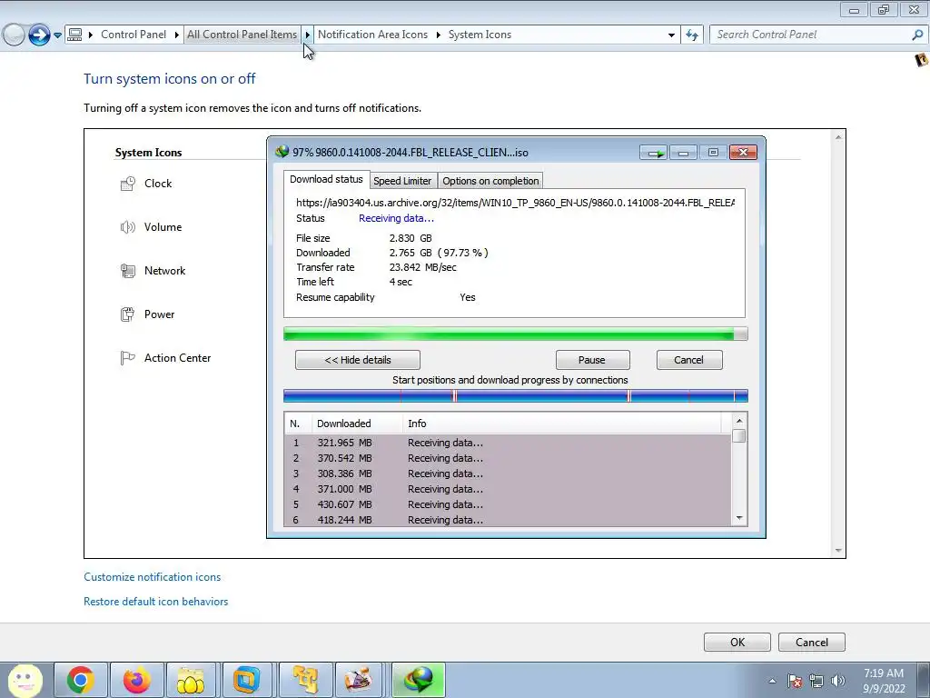Click Cancel in the System Icons window
The width and height of the screenshot is (930, 698).
811,643
